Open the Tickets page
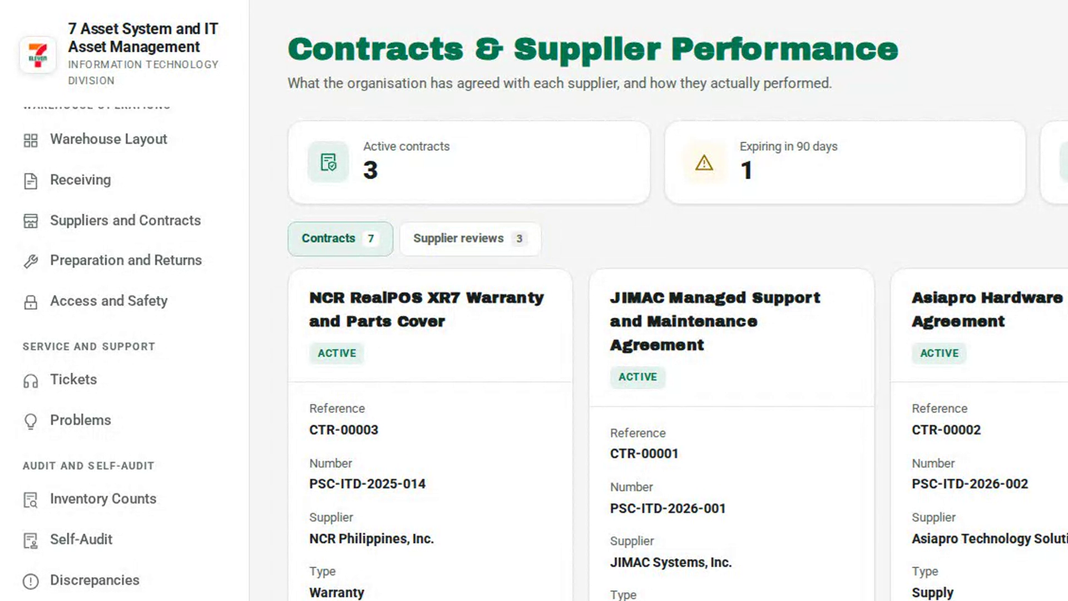Viewport: 1068px width, 601px height. coord(73,380)
